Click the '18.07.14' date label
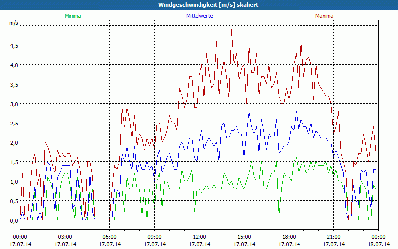The height and width of the screenshot is (249, 398). [x=379, y=244]
